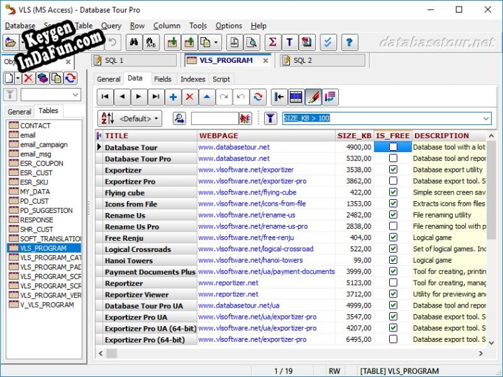Click the blue up-arrow edit record icon
This screenshot has height=377, width=503.
click(207, 97)
